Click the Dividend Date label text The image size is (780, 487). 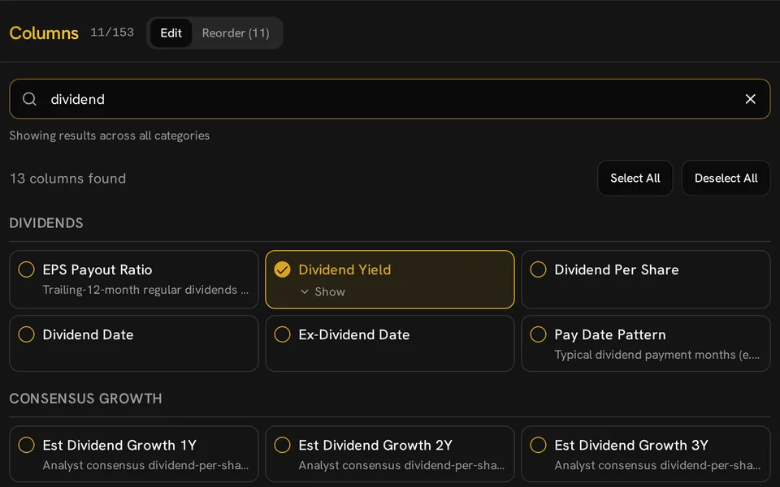point(88,335)
